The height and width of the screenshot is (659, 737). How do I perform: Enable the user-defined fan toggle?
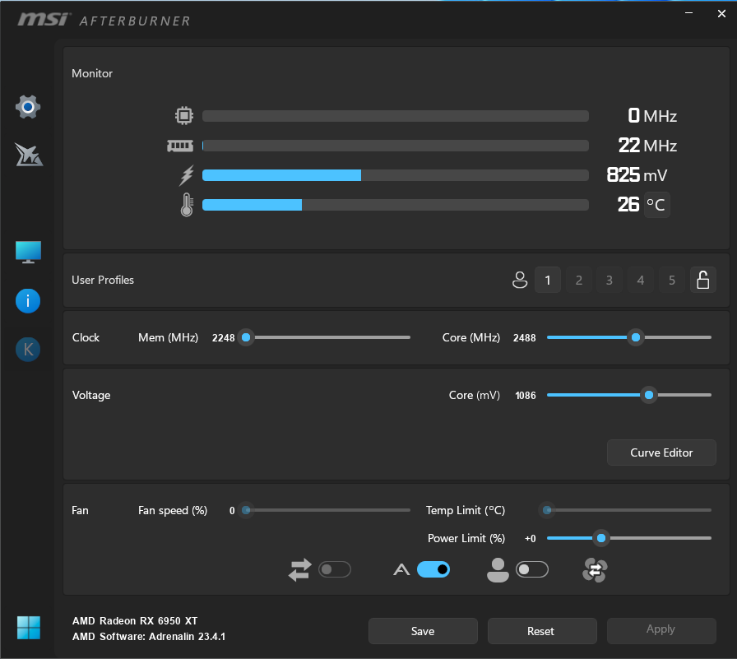(x=532, y=569)
